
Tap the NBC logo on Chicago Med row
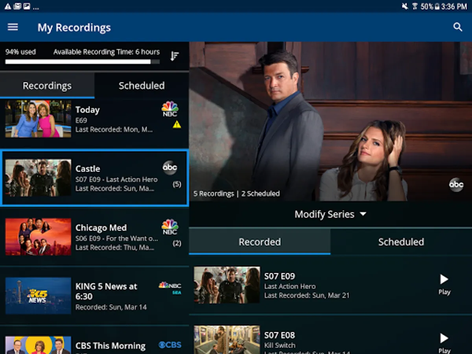[170, 227]
